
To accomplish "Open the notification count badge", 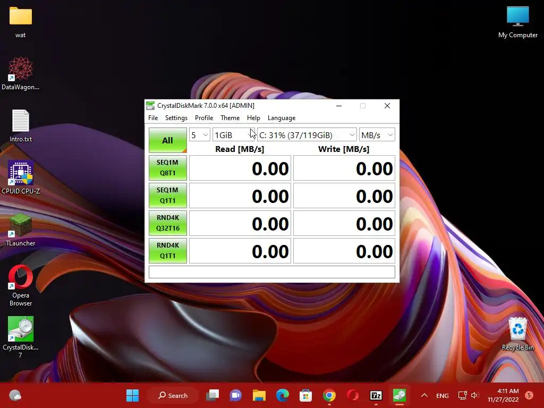I will point(529,395).
